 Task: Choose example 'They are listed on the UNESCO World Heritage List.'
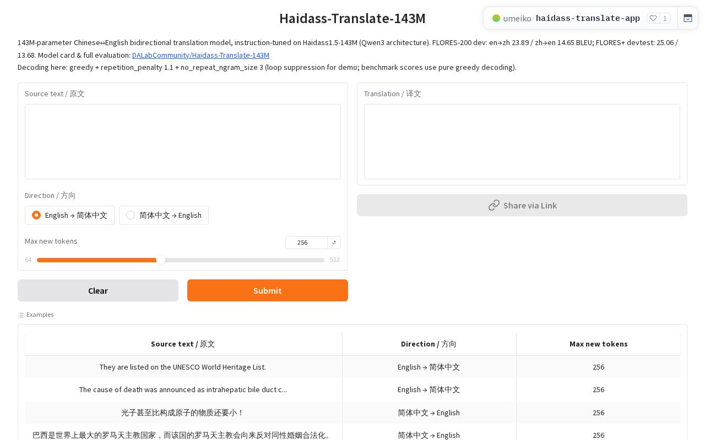[183, 367]
